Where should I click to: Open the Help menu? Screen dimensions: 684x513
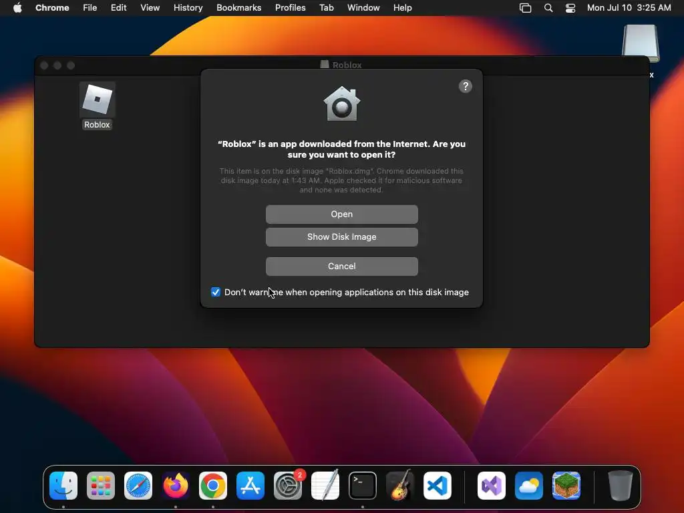click(402, 8)
